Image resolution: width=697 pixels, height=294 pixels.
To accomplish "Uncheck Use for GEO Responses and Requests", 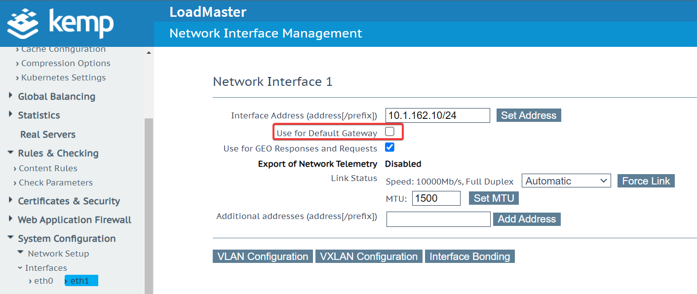I will (389, 147).
